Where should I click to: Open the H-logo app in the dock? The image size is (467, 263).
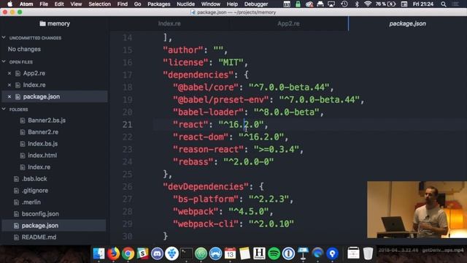pyautogui.click(x=259, y=254)
